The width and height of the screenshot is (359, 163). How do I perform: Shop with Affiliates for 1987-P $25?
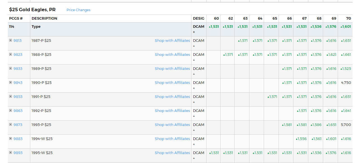pos(172,40)
